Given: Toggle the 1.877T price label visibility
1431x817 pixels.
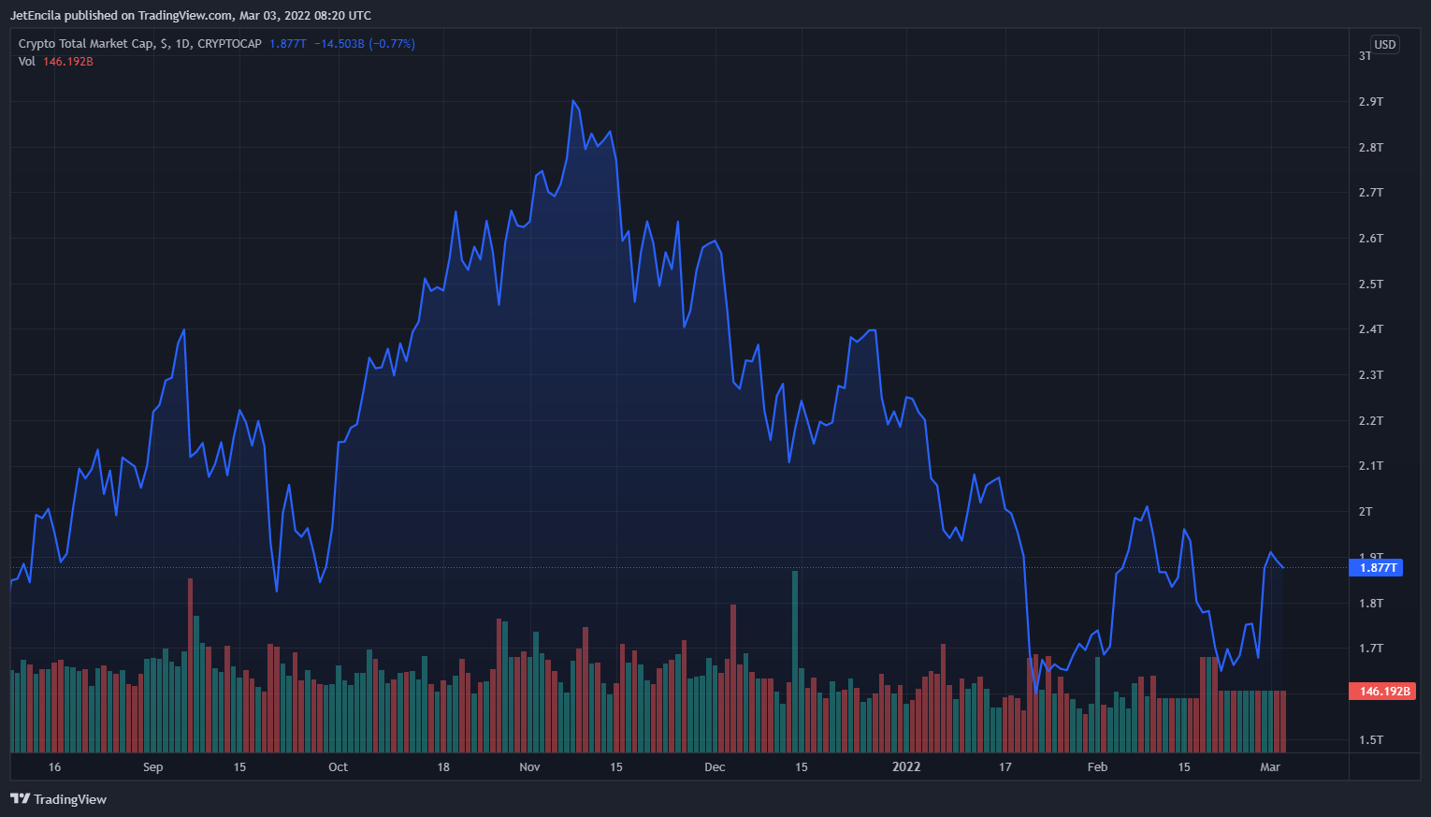Looking at the screenshot, I should 1376,567.
